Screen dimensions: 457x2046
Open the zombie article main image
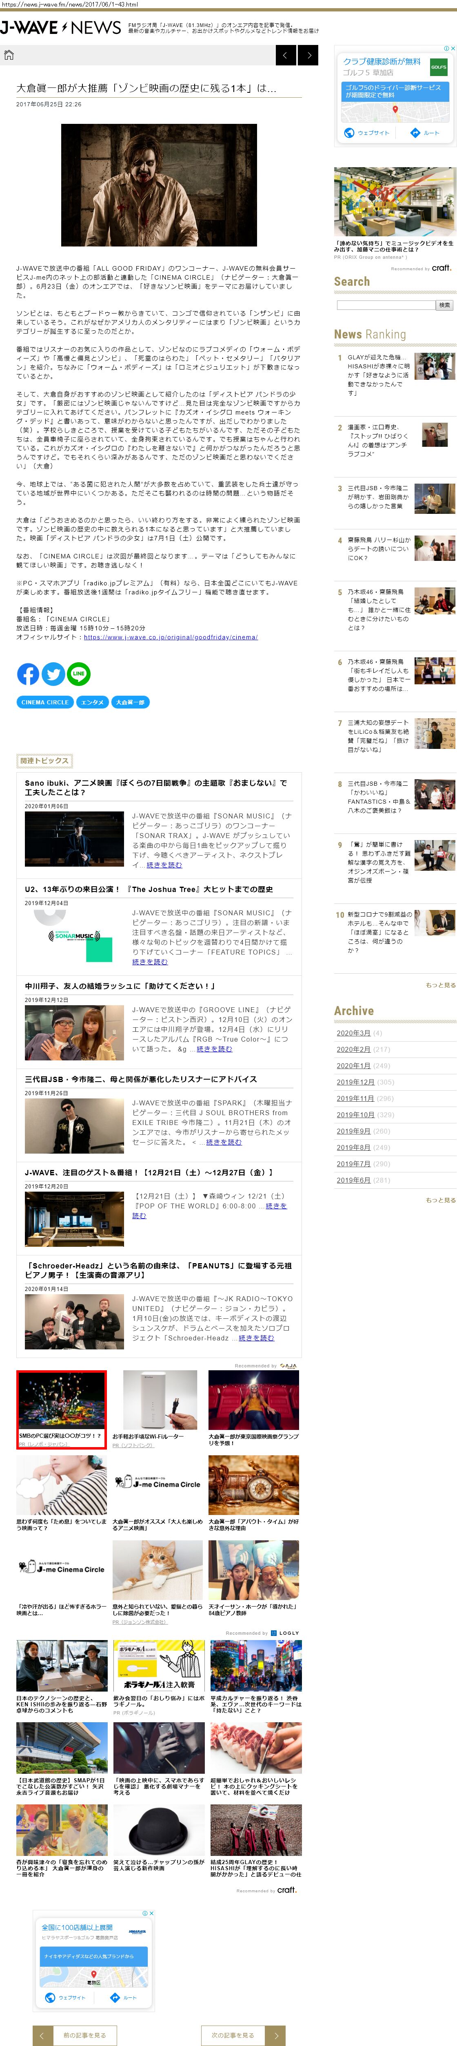point(159,185)
